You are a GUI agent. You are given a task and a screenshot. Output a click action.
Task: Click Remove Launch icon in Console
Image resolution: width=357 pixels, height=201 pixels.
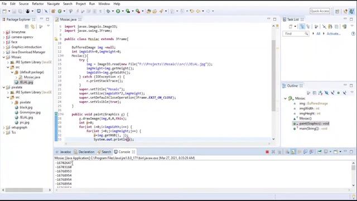273,152
